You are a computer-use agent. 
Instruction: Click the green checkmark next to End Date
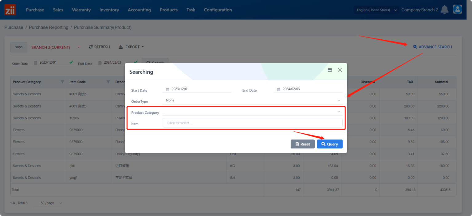click(135, 62)
